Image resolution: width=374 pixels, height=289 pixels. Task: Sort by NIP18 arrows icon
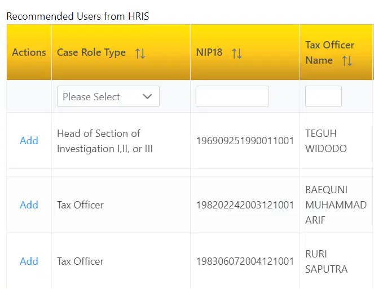236,53
